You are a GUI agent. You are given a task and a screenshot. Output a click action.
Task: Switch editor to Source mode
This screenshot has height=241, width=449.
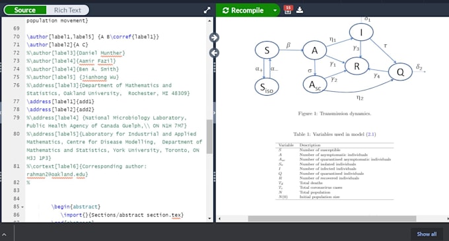pos(25,10)
